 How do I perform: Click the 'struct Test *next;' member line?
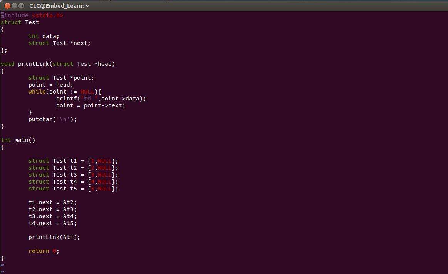(59, 43)
